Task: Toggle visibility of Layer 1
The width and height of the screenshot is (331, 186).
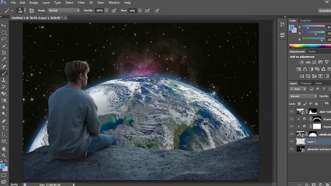Action: 292,142
